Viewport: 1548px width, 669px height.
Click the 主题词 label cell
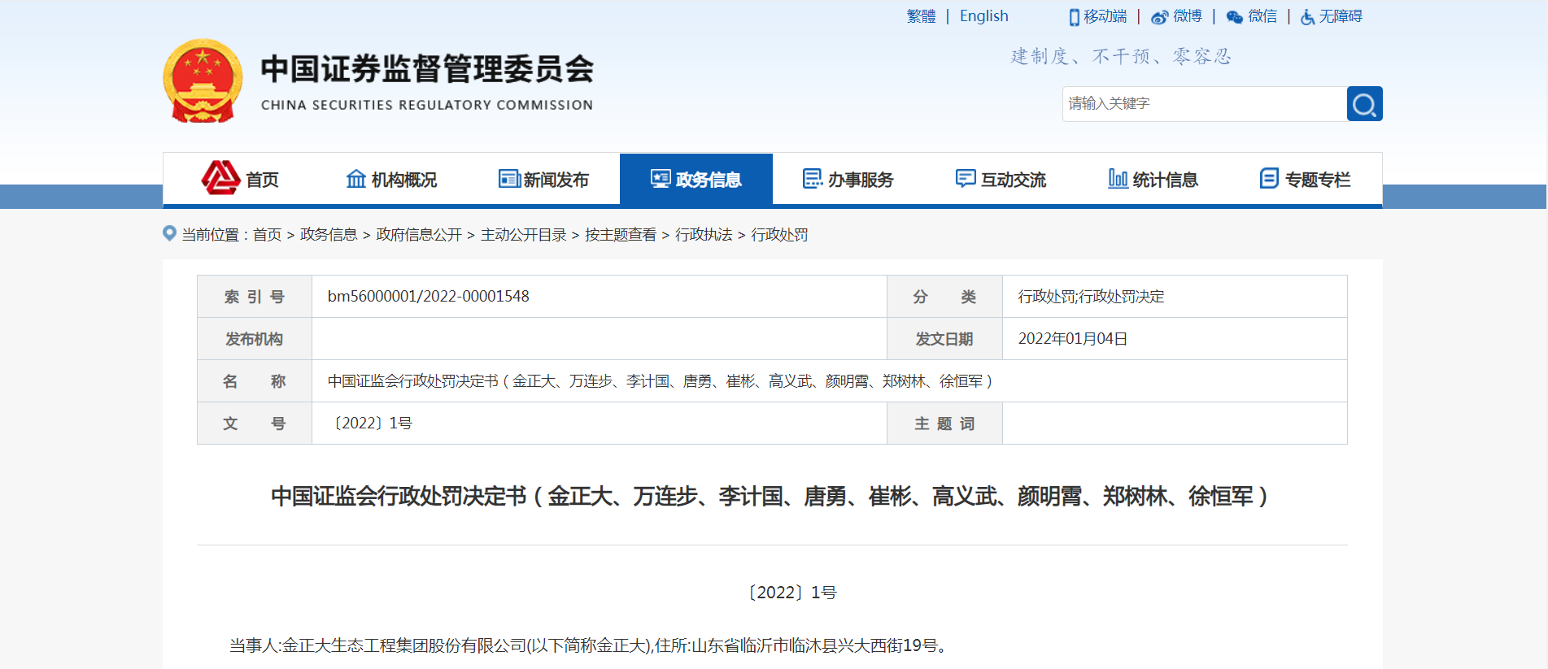[944, 424]
